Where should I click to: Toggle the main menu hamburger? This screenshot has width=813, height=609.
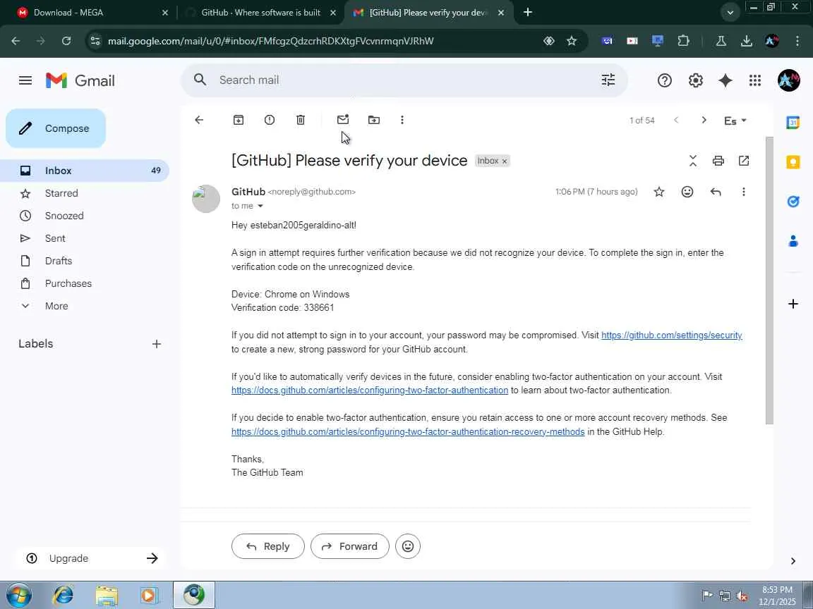click(x=25, y=80)
